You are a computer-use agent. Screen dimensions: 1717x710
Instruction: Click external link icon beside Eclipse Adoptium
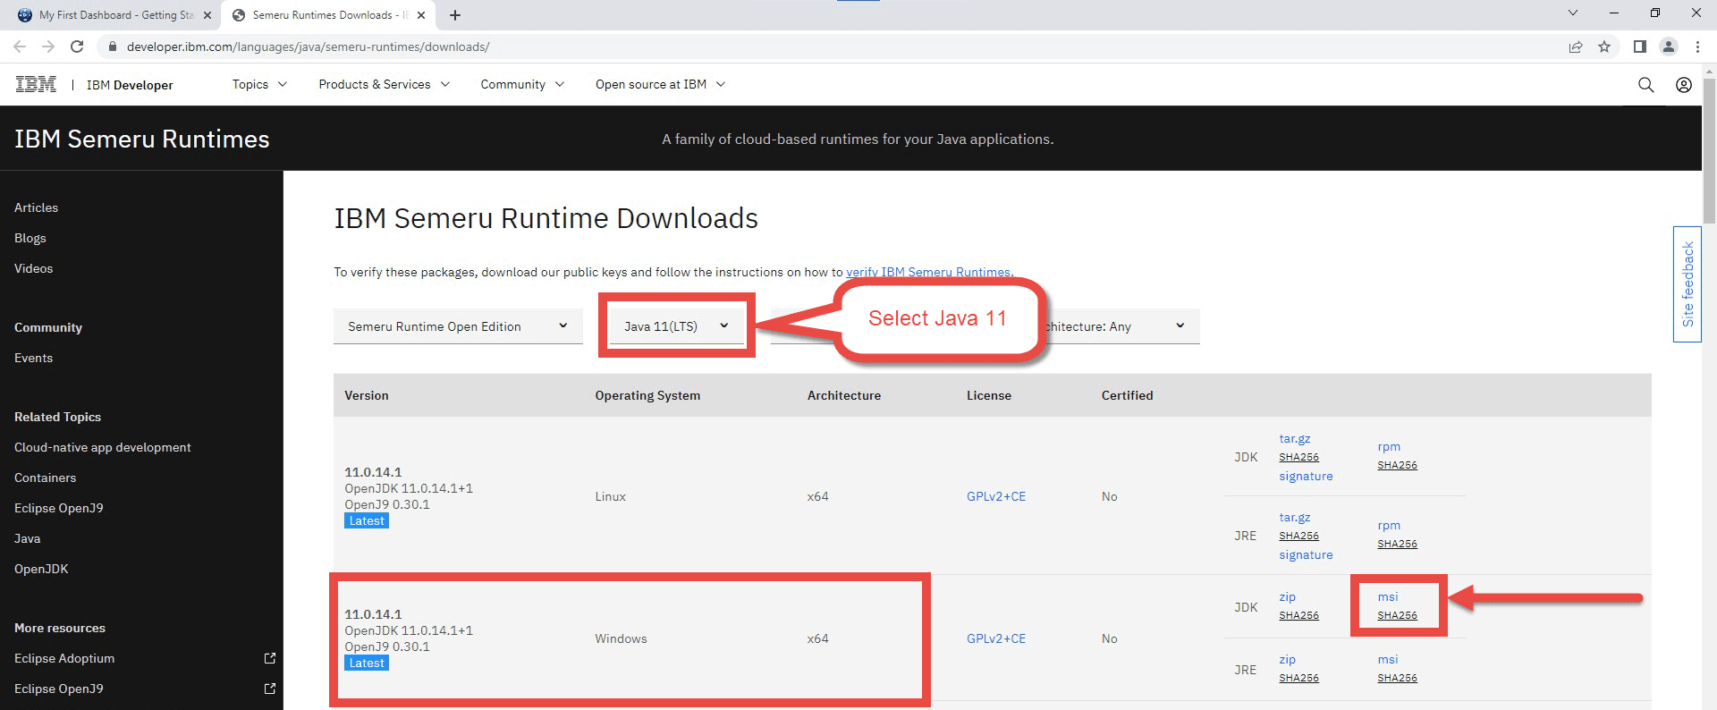pyautogui.click(x=270, y=658)
